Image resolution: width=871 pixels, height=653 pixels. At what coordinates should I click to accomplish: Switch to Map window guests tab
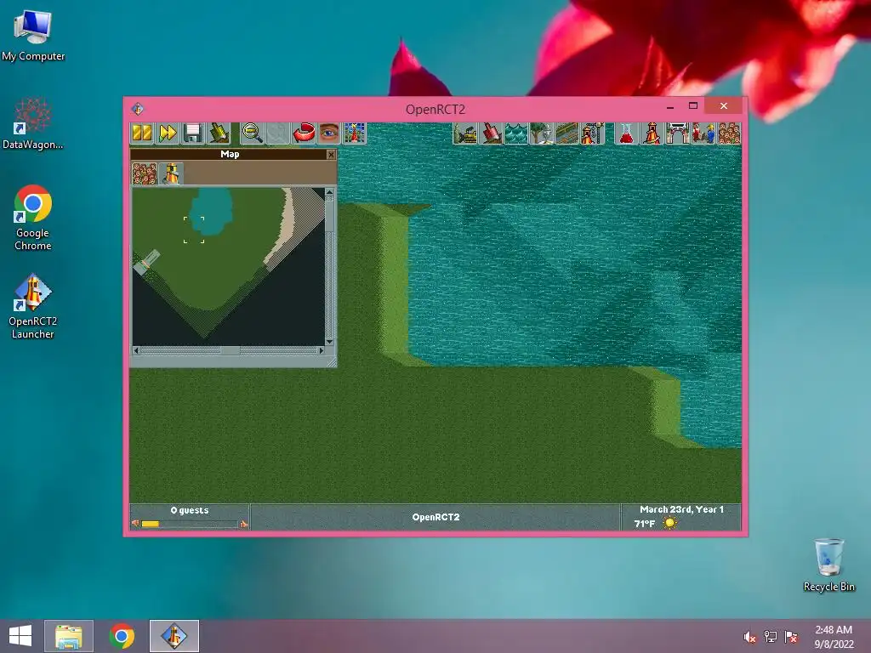(145, 173)
